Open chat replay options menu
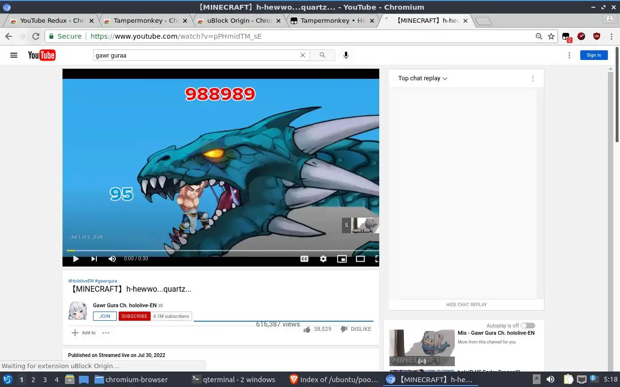The image size is (620, 387). pos(533,78)
